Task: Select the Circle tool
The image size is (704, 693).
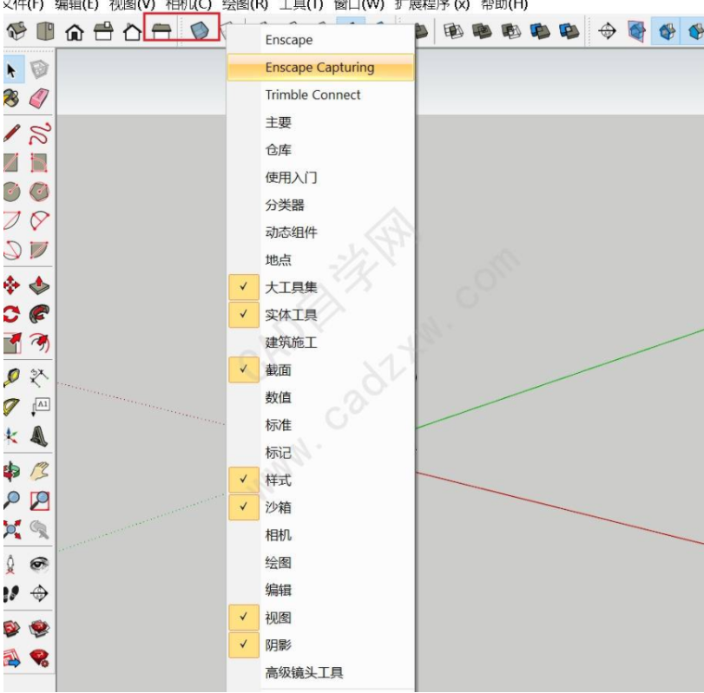Action: [x=11, y=192]
